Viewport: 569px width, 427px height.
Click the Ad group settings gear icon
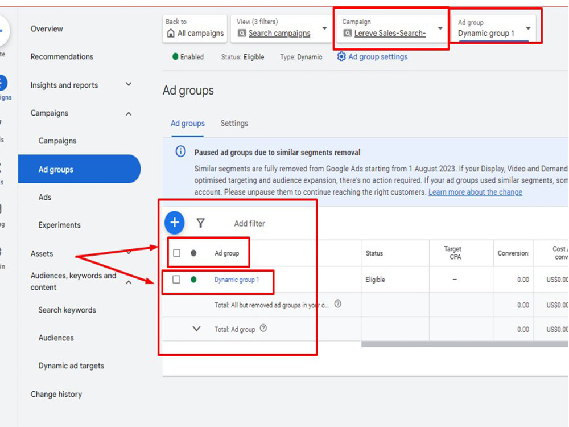tap(341, 56)
